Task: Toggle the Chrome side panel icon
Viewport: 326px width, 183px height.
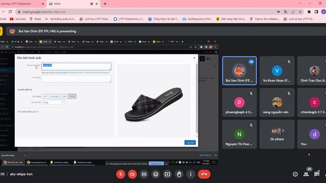Action: pos(316,12)
